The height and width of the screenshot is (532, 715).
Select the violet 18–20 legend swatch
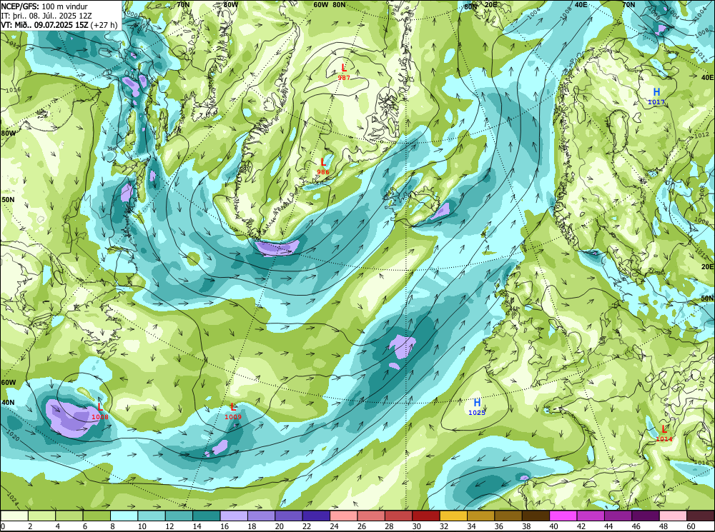tap(261, 516)
